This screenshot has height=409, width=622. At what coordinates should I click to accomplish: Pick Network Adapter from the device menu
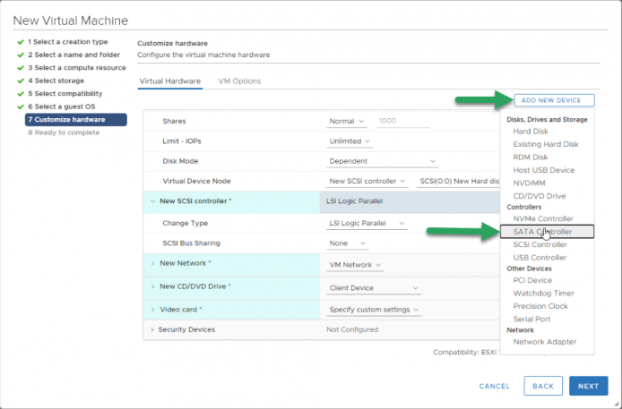545,342
